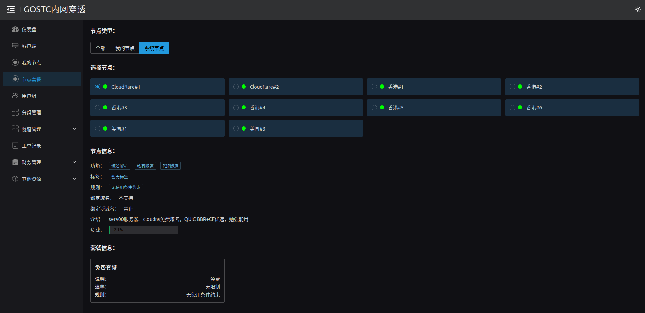Open 我的节点 in the sidebar
Screen dimensions: 645x313
pos(31,63)
